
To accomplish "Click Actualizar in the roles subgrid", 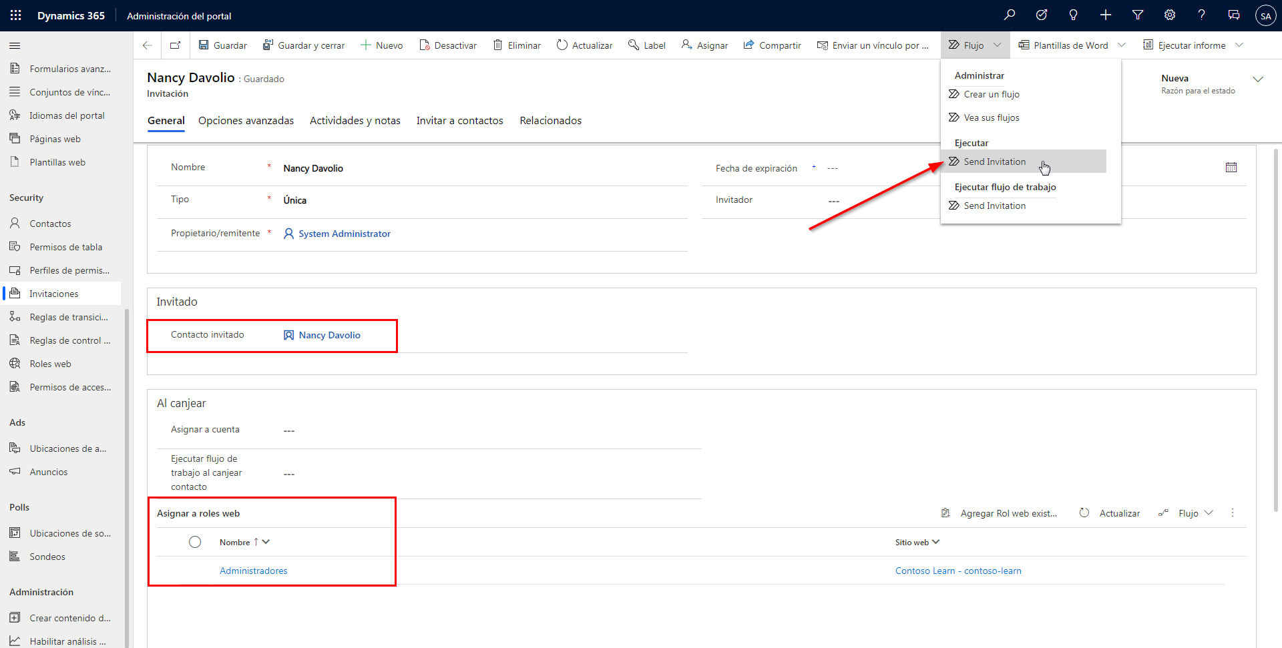I will click(1110, 513).
